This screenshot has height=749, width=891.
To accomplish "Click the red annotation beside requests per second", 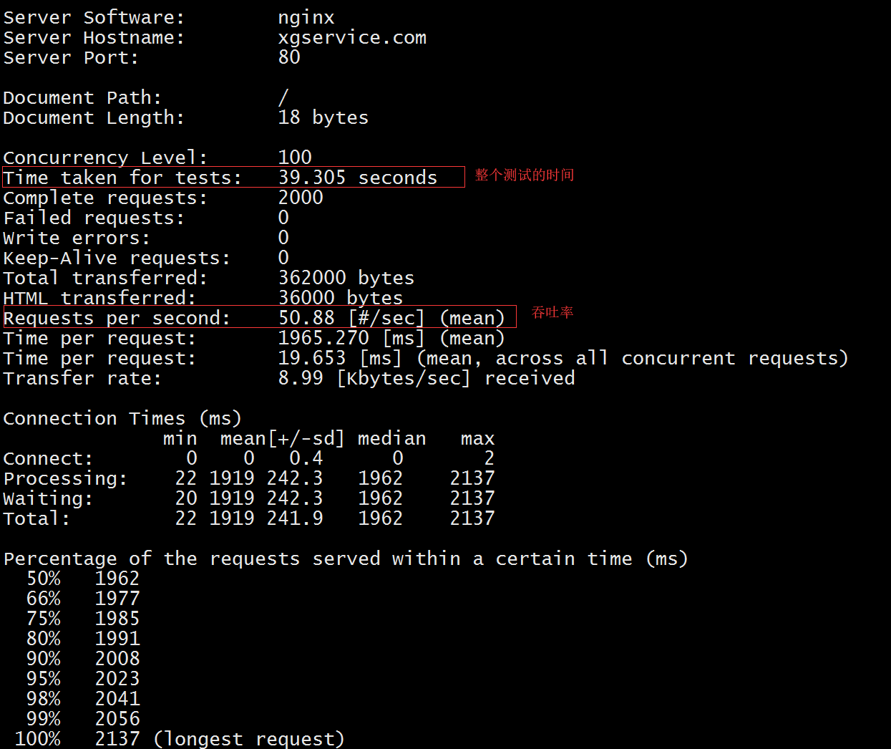I will 552,313.
